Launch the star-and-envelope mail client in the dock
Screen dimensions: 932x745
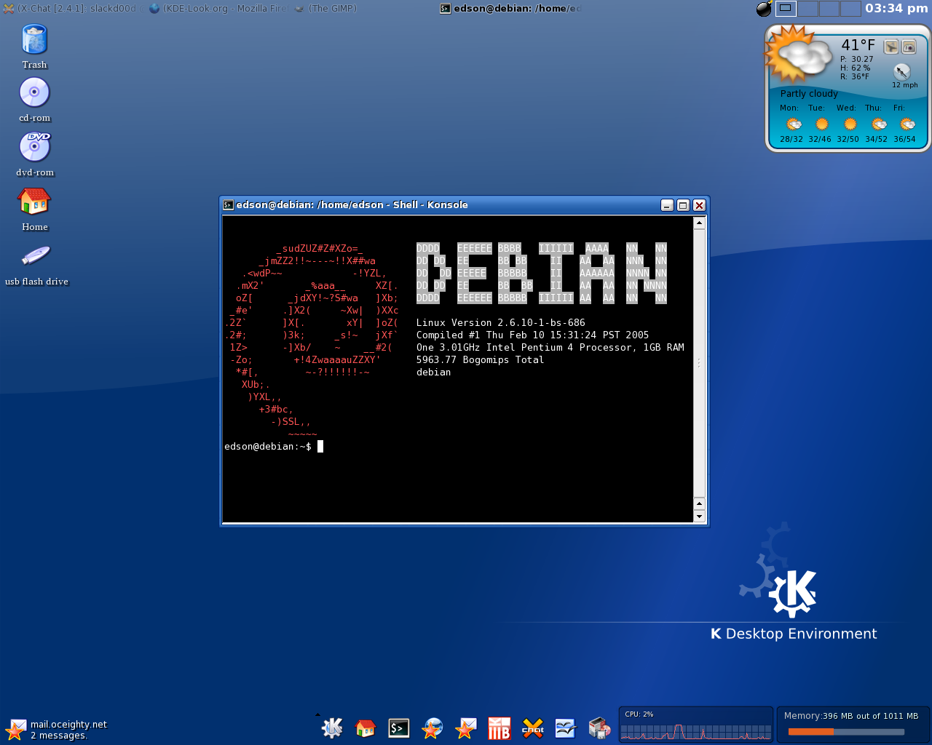466,728
